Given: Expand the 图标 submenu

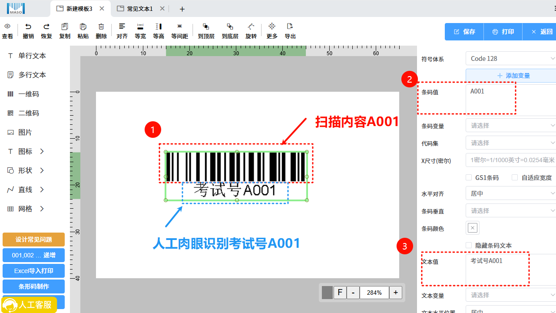Looking at the screenshot, I should (42, 151).
